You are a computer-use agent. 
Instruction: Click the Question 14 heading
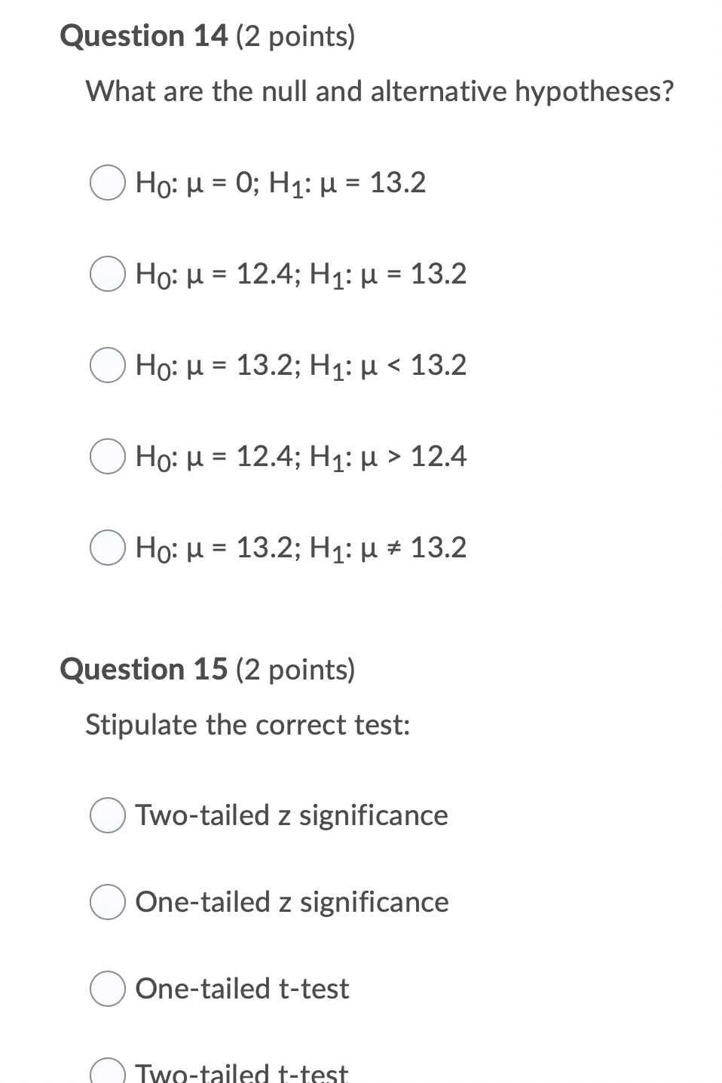207,34
